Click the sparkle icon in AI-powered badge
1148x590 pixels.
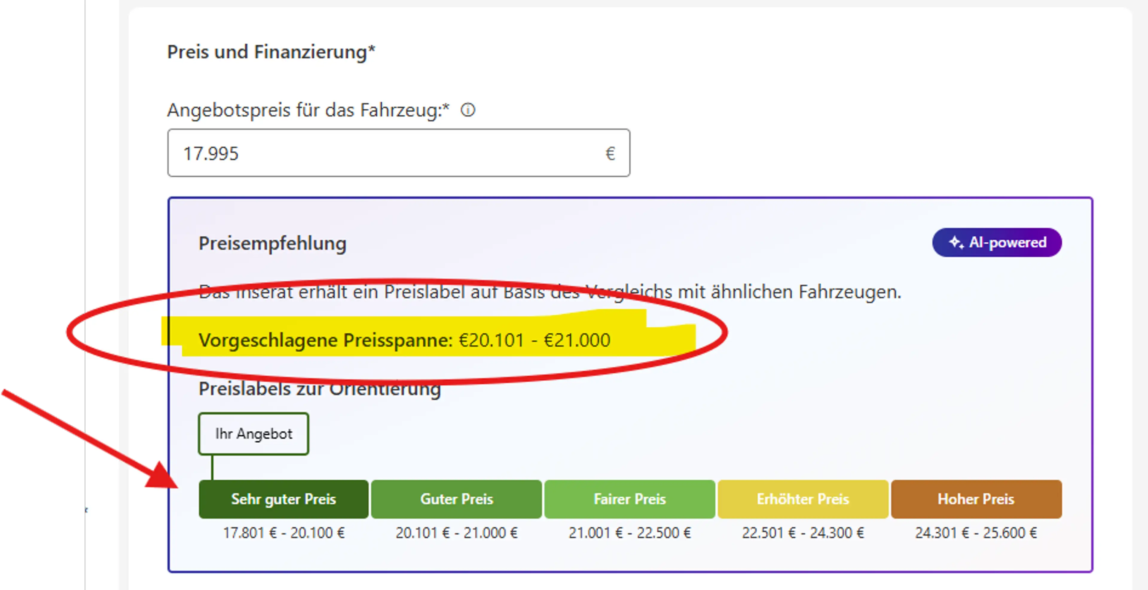click(956, 242)
